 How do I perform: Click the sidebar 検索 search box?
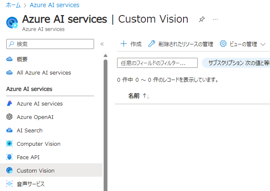50,44
